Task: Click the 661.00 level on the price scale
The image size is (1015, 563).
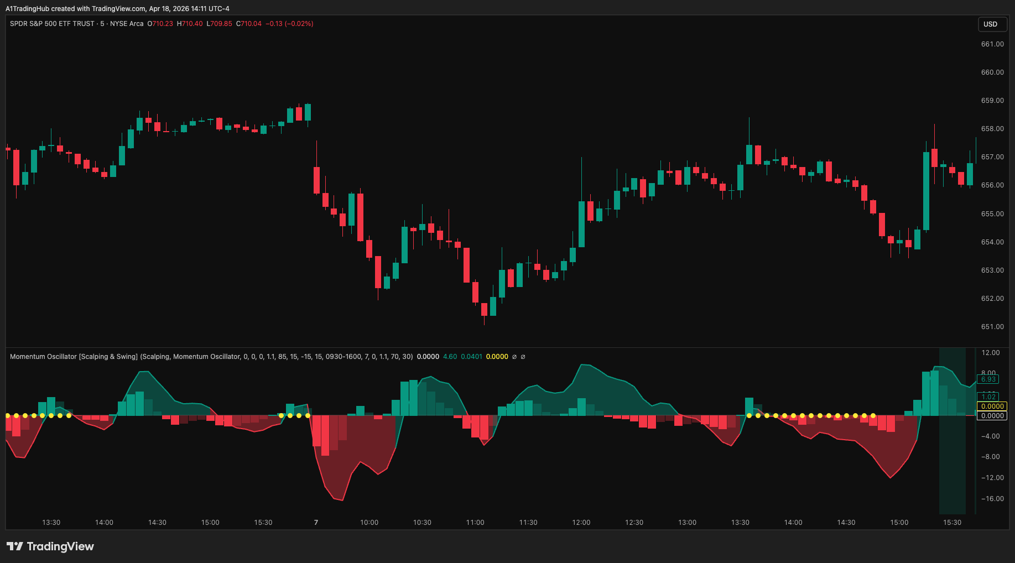Action: coord(992,44)
